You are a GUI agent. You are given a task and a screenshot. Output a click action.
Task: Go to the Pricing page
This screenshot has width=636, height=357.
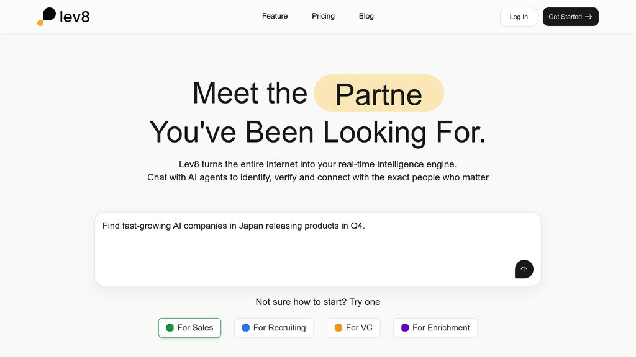[323, 16]
